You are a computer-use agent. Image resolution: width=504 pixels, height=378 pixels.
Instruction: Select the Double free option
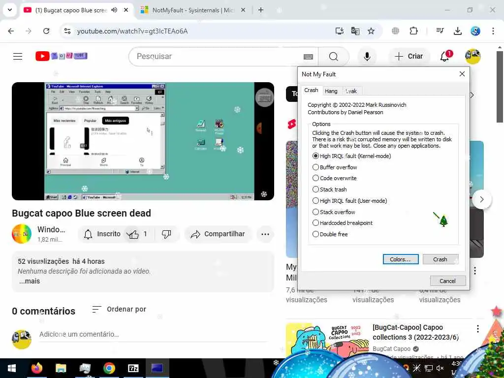tap(330, 234)
